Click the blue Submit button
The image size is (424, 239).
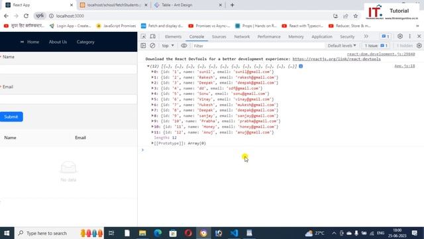11,117
